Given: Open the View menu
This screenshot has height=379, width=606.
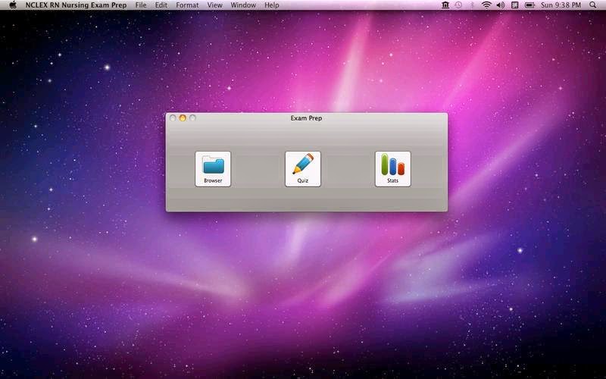Looking at the screenshot, I should 214,5.
